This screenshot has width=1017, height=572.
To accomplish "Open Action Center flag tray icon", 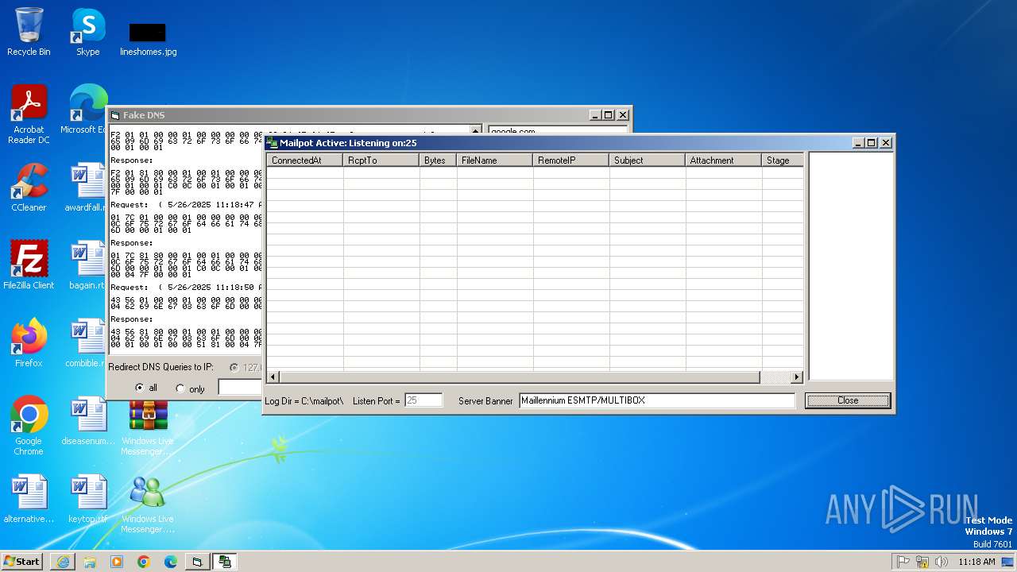I will [903, 562].
